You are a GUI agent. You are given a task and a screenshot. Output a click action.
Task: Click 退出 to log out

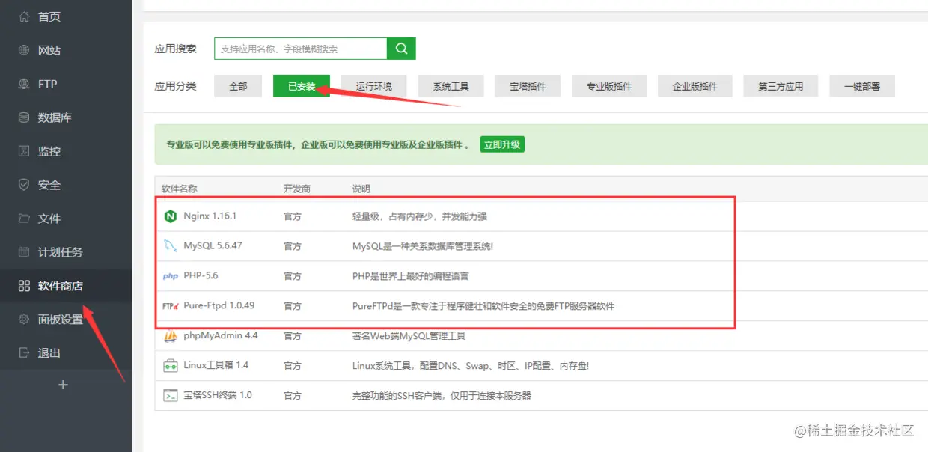[49, 353]
